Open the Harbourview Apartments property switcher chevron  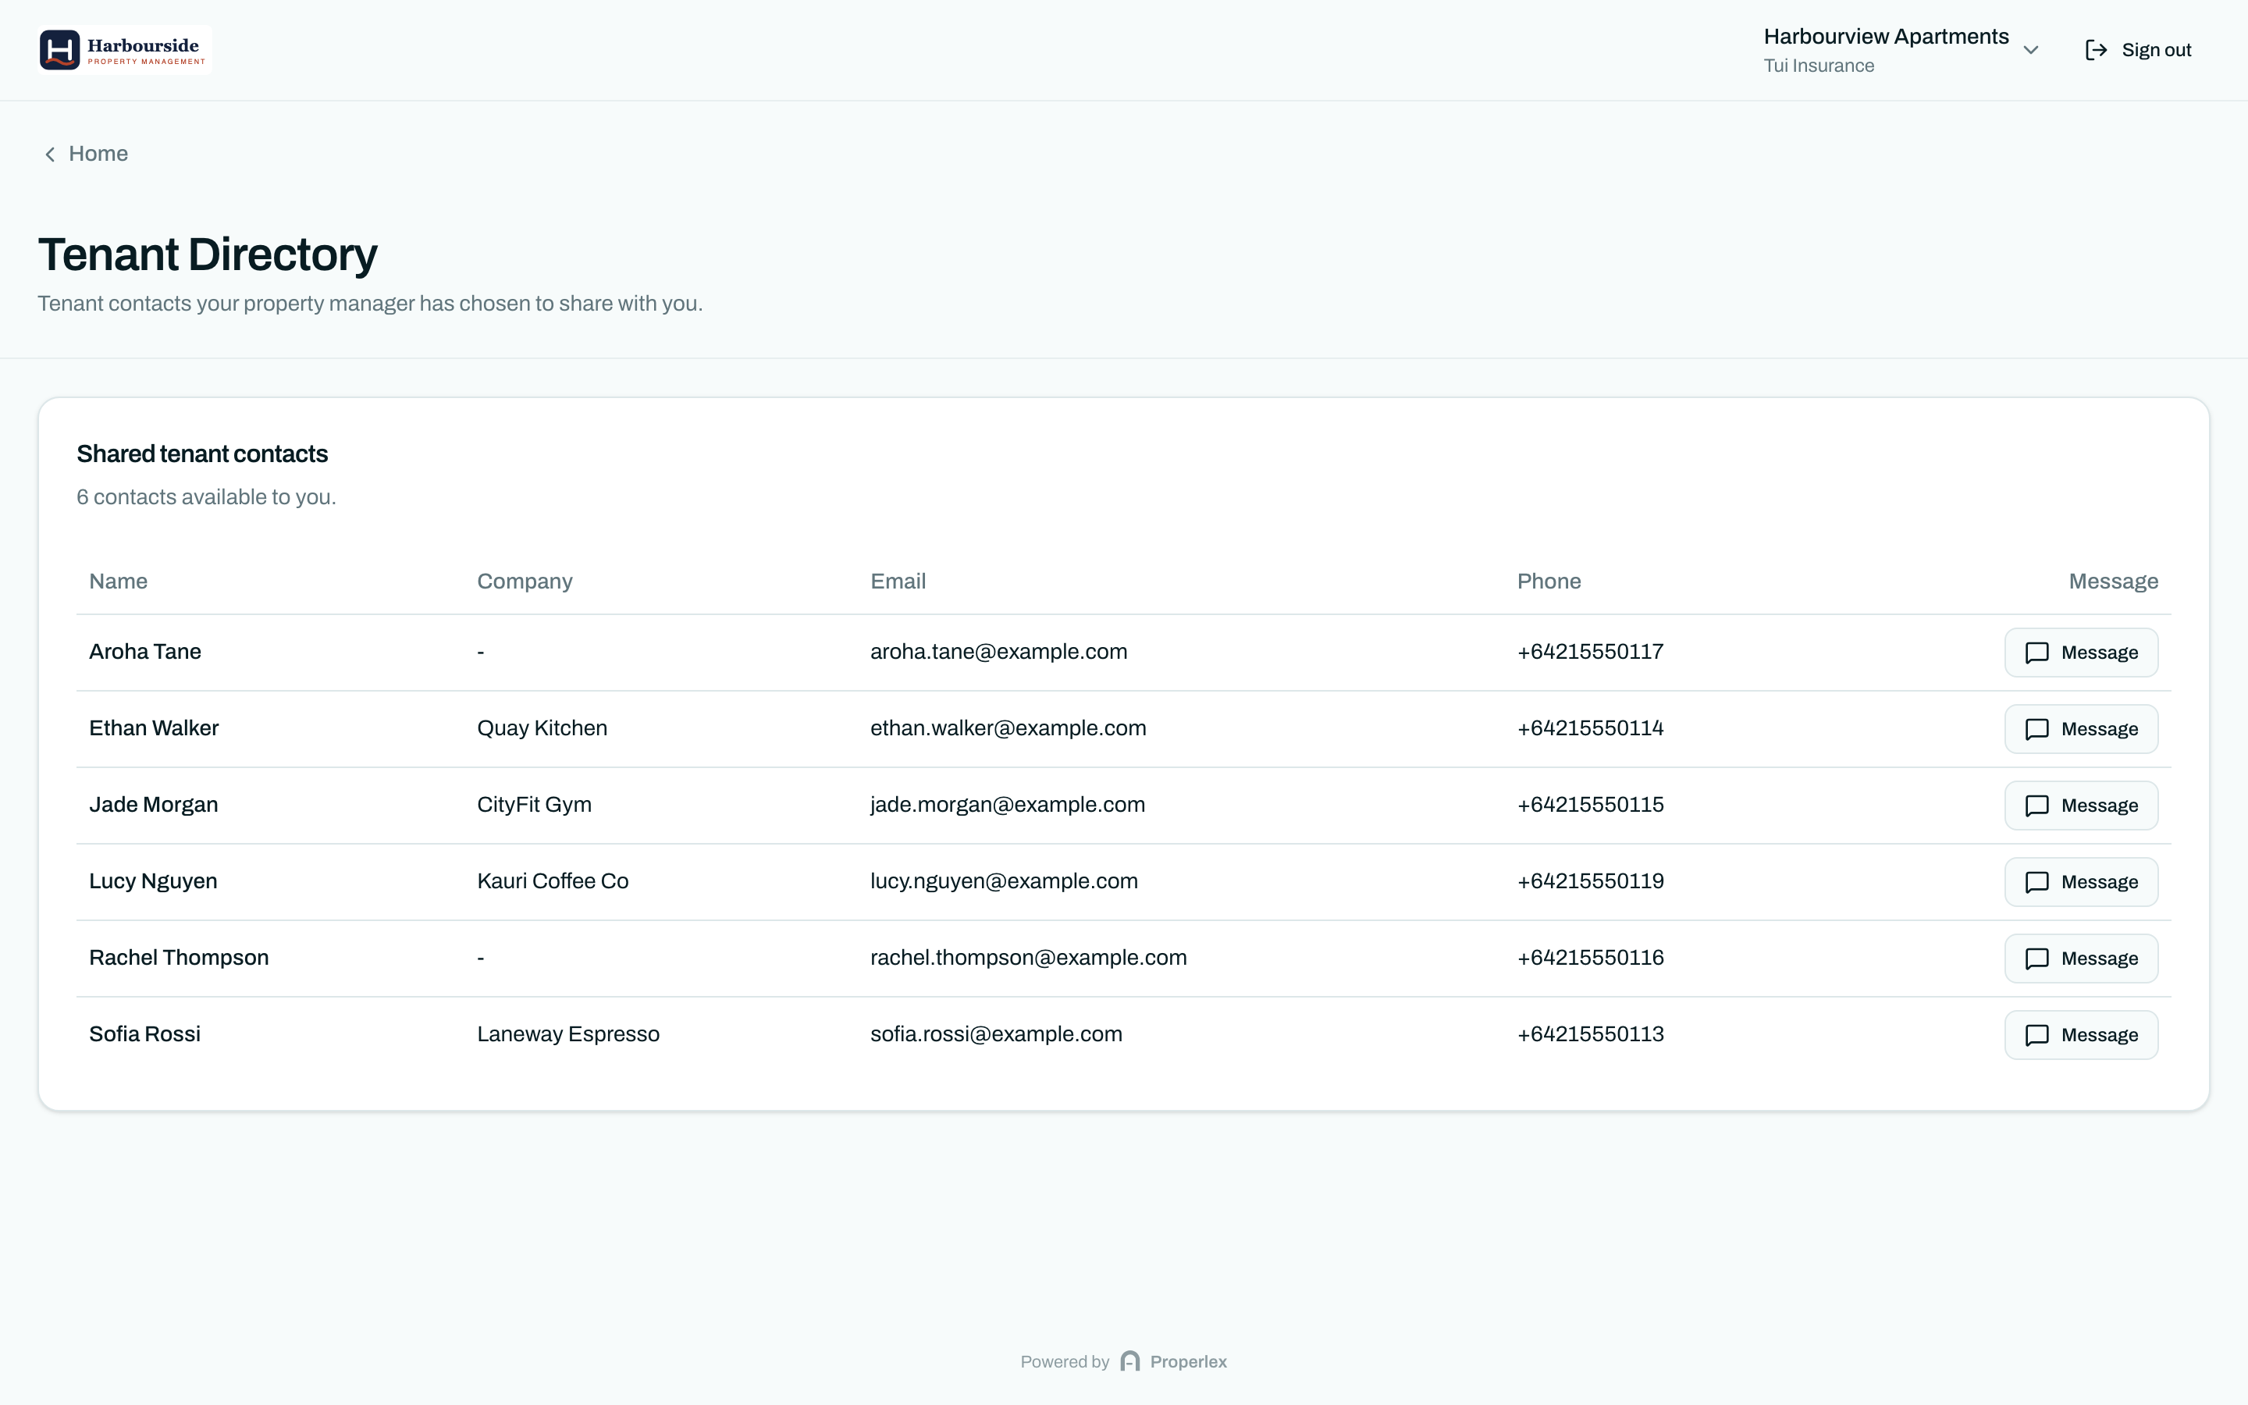click(2031, 50)
